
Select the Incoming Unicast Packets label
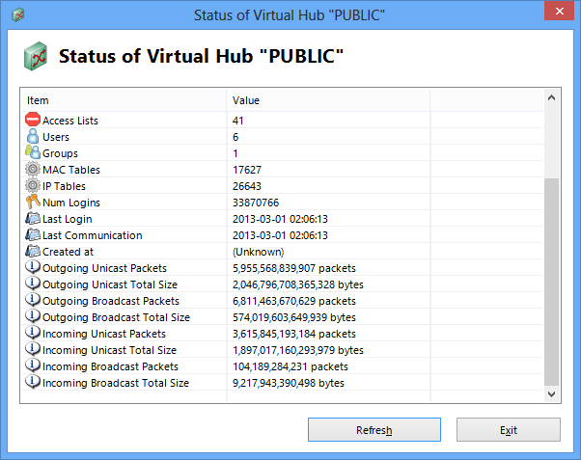[x=104, y=334]
